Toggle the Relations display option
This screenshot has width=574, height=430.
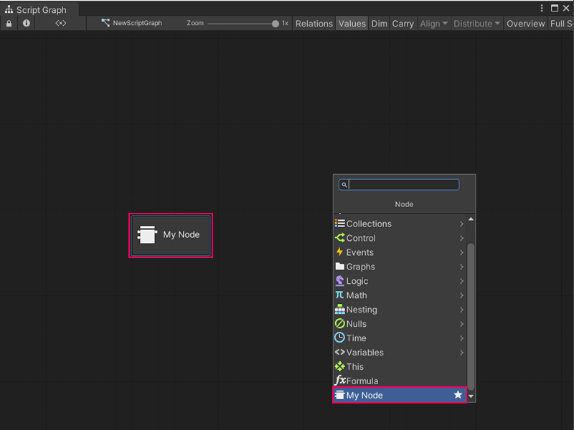(x=314, y=23)
